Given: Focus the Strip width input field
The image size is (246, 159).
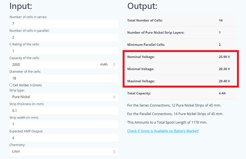Looking at the screenshot, I should click(x=63, y=124).
